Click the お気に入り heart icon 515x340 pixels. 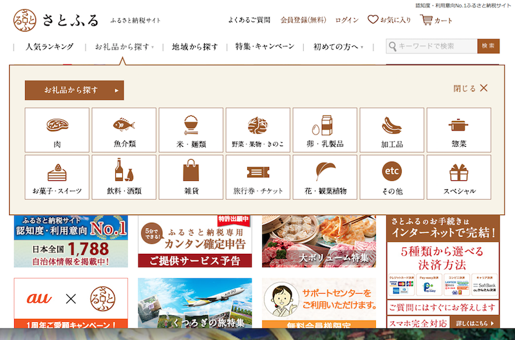click(x=373, y=19)
